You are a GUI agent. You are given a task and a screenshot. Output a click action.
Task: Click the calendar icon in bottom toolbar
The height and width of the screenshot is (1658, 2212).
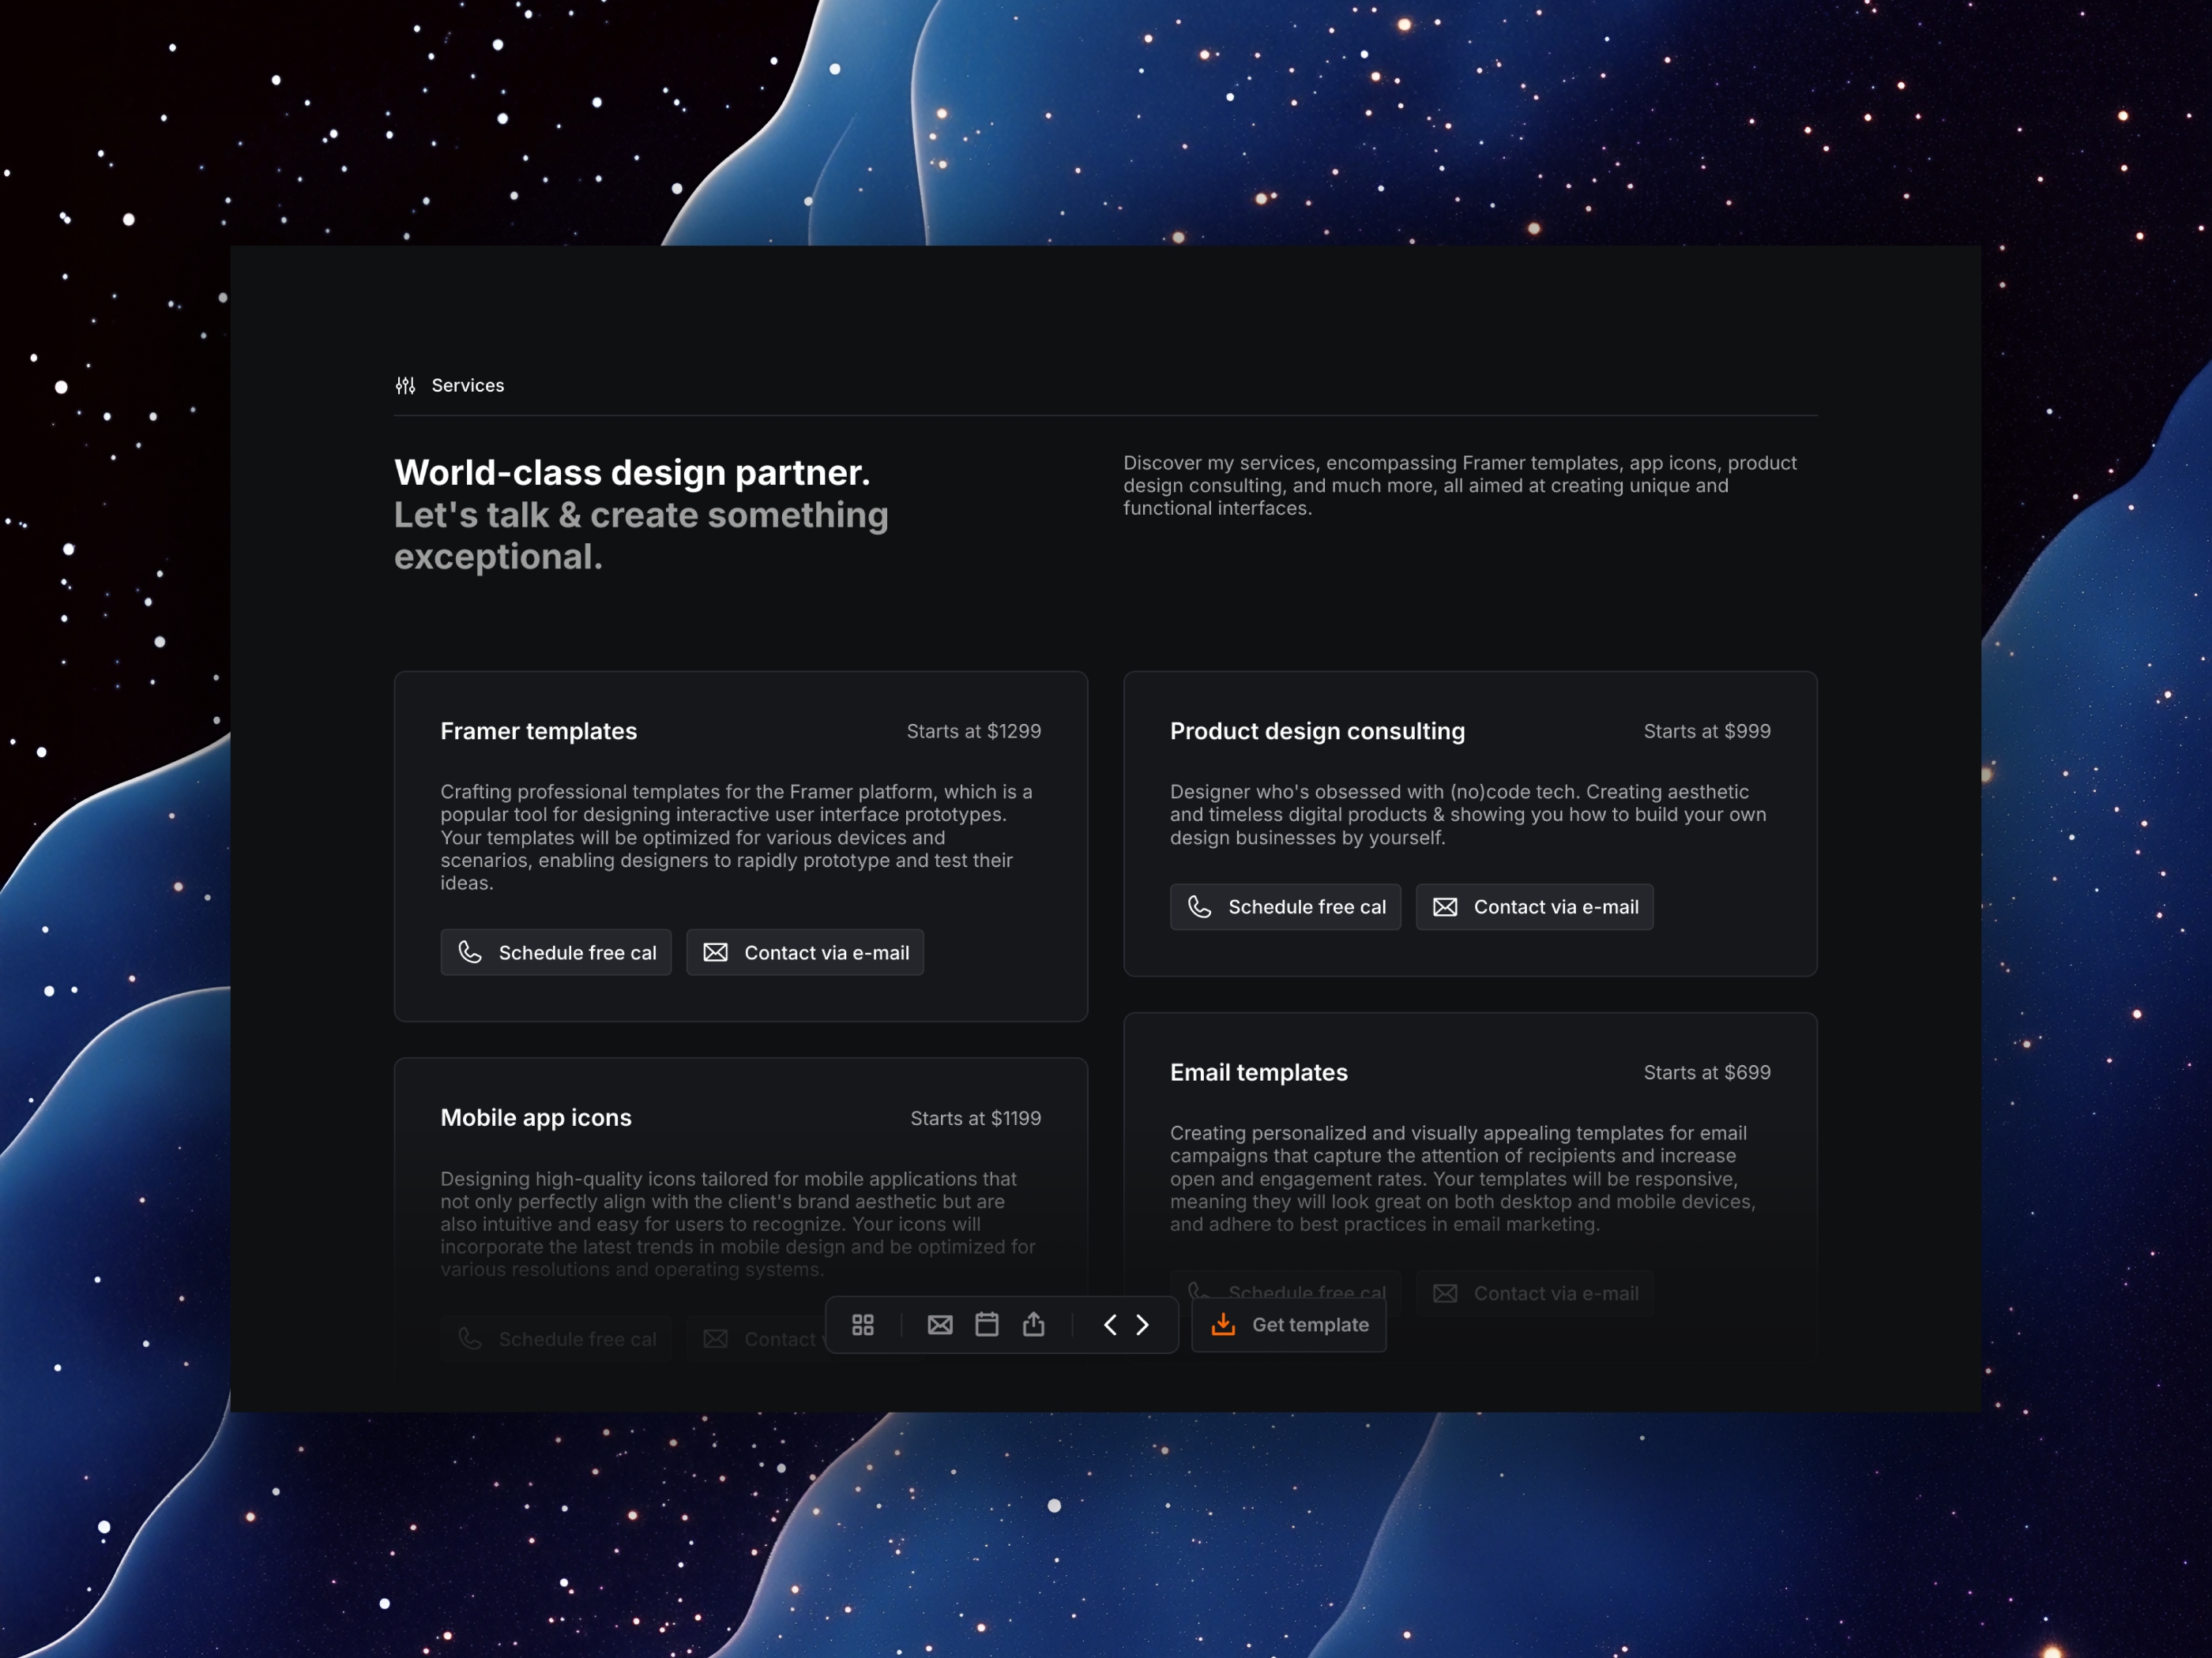pyautogui.click(x=984, y=1323)
